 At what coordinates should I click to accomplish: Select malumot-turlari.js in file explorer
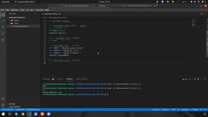[x=21, y=26]
